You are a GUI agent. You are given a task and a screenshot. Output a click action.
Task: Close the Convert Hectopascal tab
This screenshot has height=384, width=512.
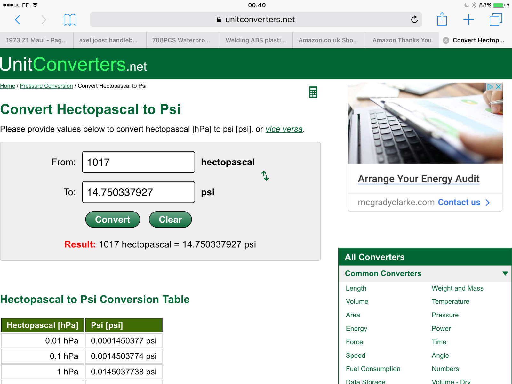(446, 40)
